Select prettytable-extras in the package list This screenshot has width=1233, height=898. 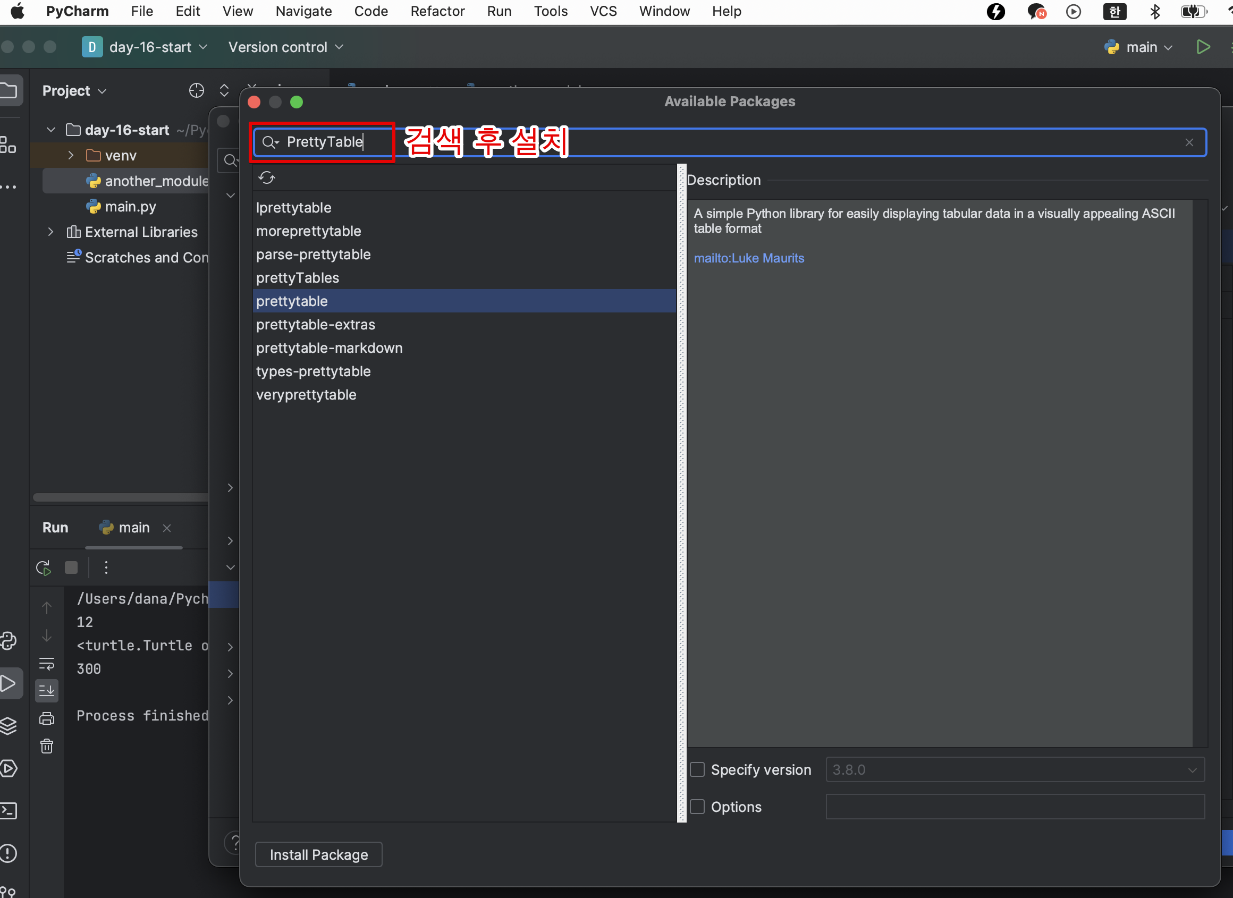pos(465,325)
